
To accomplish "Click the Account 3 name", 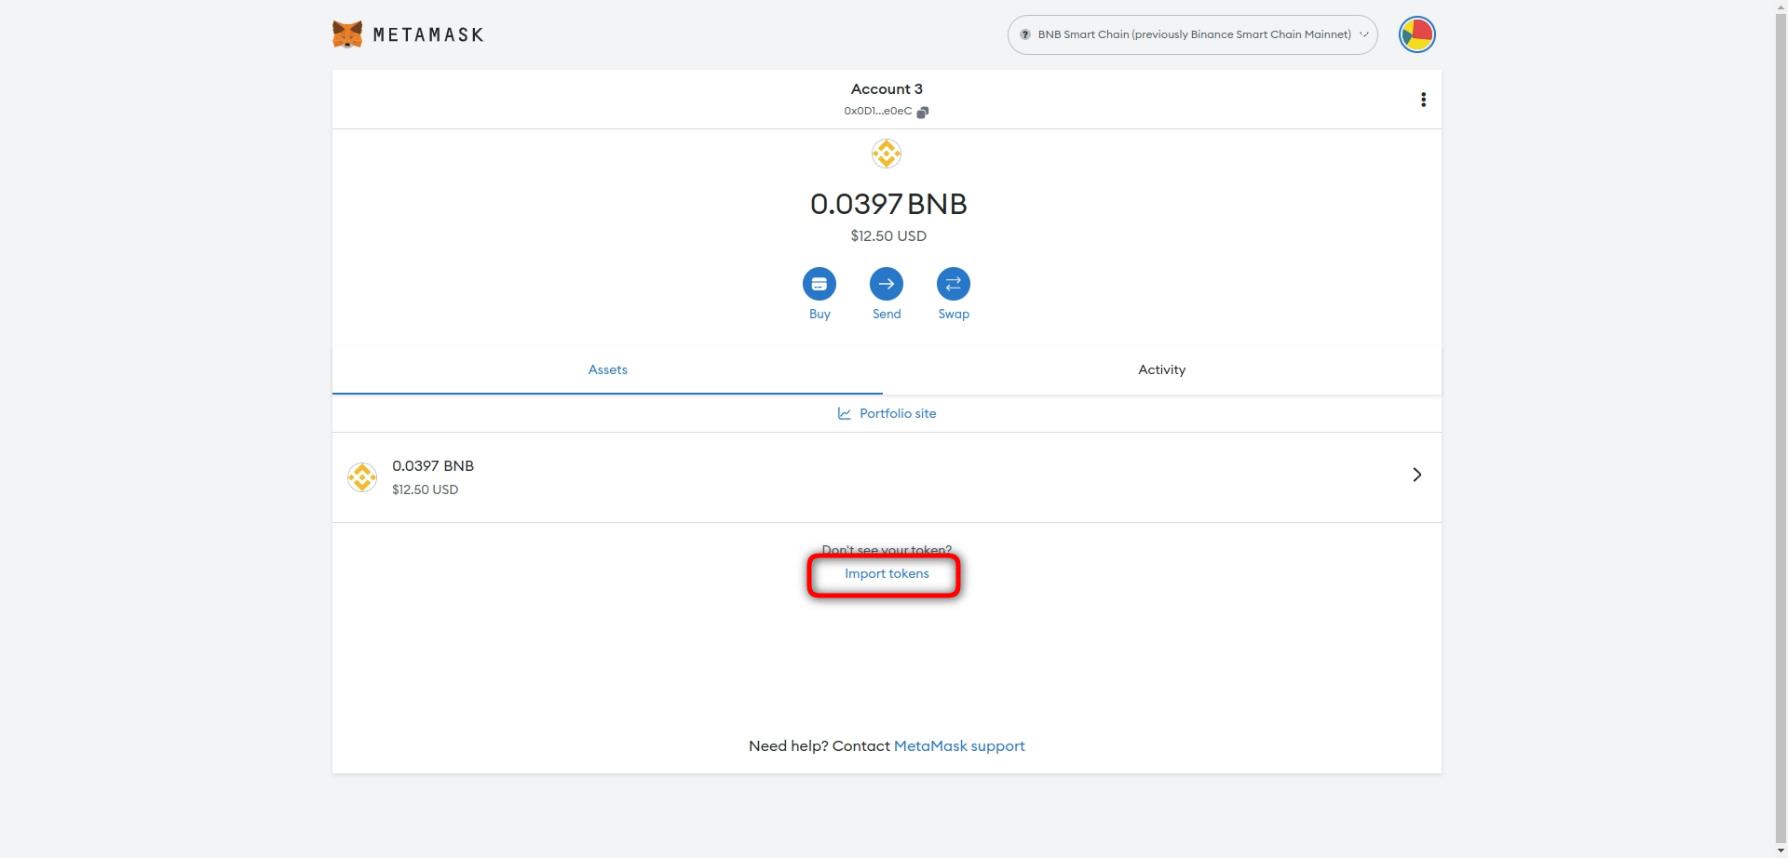I will click(887, 88).
